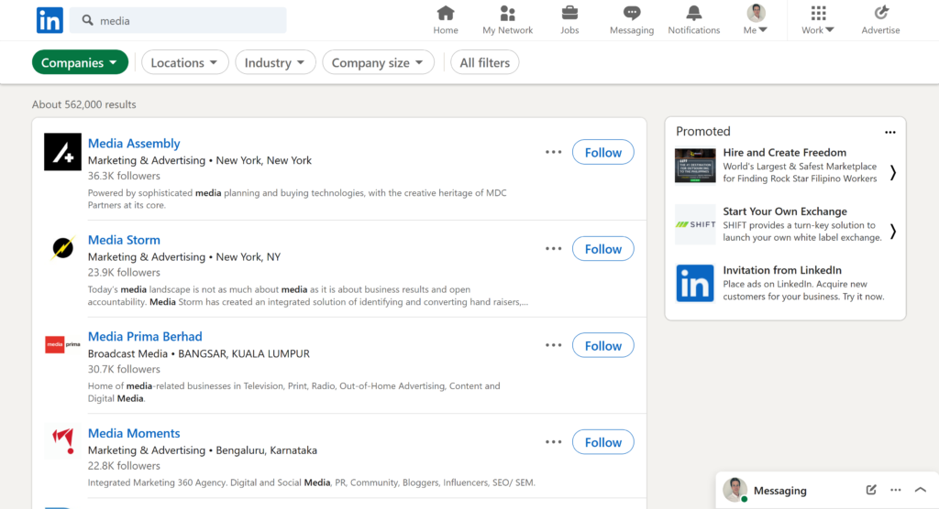The height and width of the screenshot is (509, 939).
Task: Follow Media Moments
Action: 603,442
